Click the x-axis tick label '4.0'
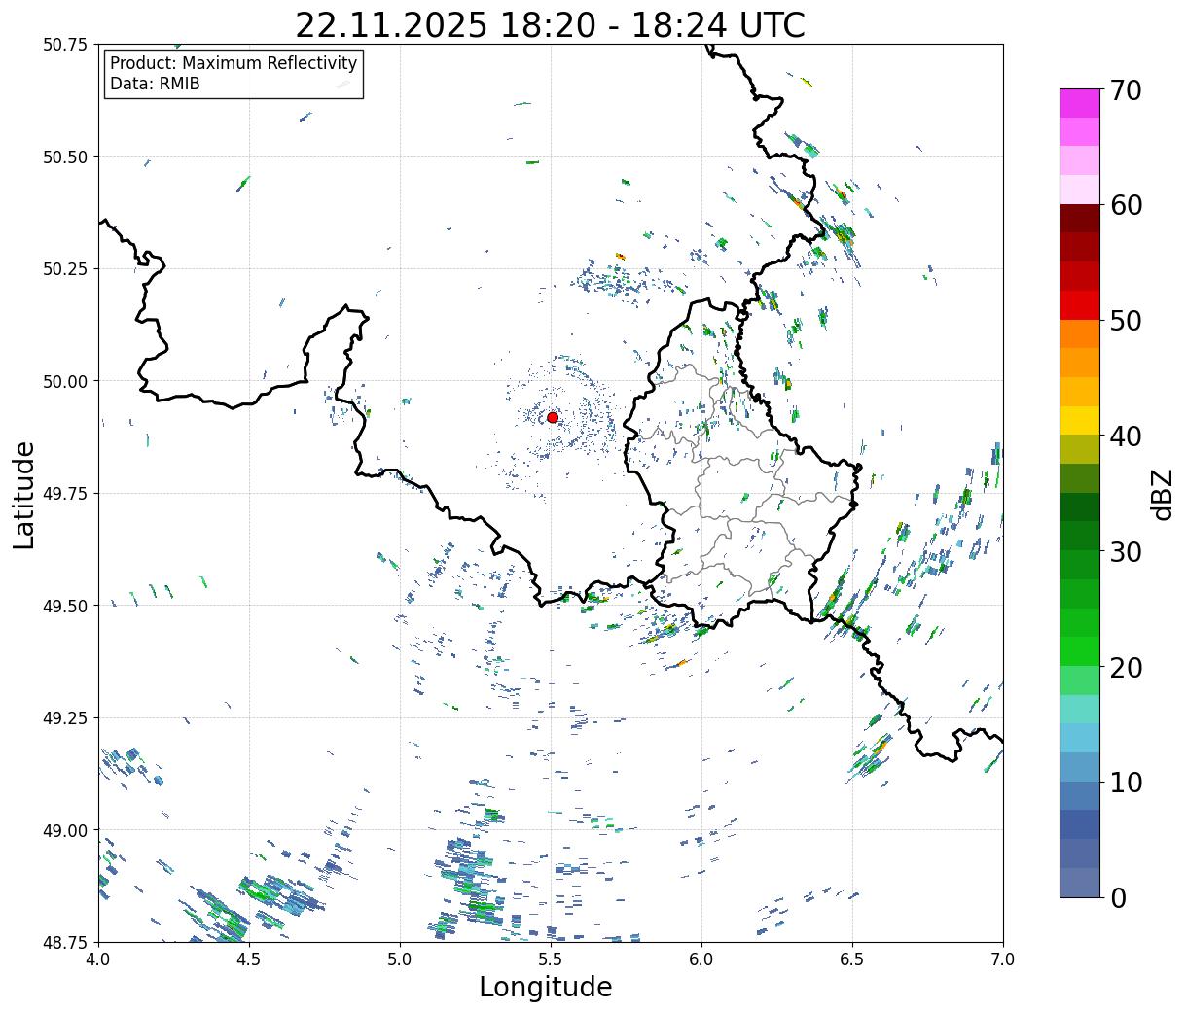This screenshot has width=1186, height=1011. pos(98,959)
